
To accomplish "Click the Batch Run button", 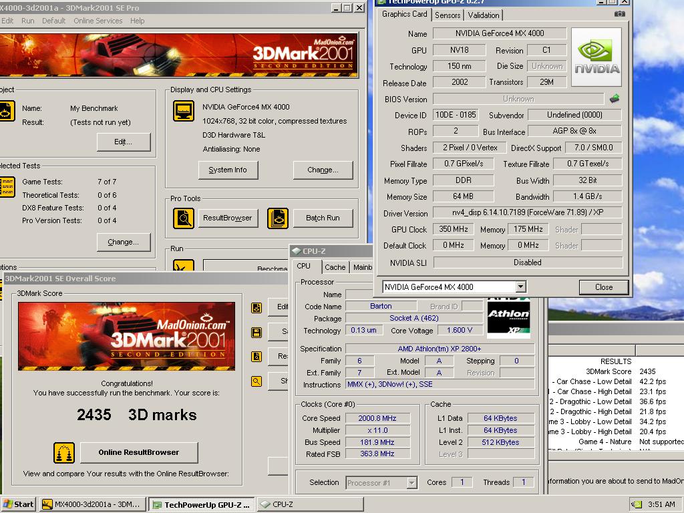I will click(323, 218).
